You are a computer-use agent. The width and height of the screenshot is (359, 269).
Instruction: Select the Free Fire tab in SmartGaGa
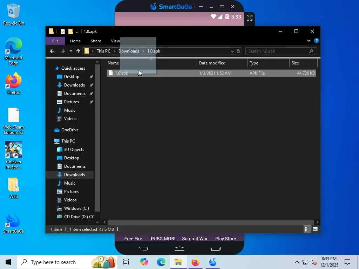(x=133, y=239)
